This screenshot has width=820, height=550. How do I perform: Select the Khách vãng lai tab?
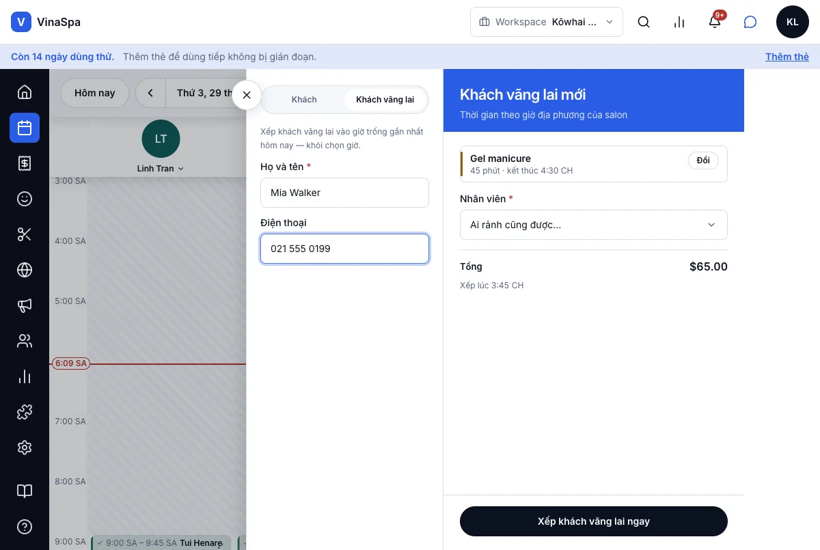(x=385, y=100)
